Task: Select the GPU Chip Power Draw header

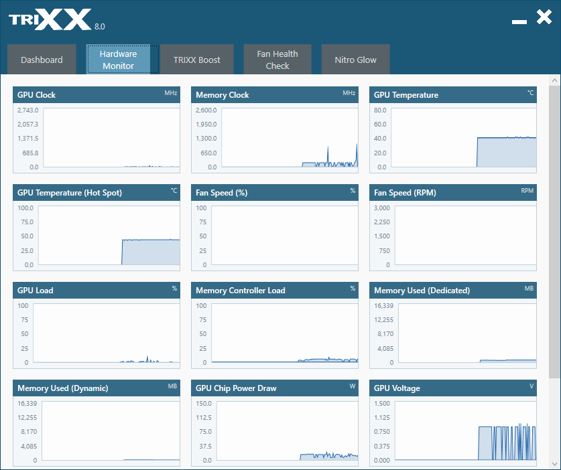Action: click(274, 388)
